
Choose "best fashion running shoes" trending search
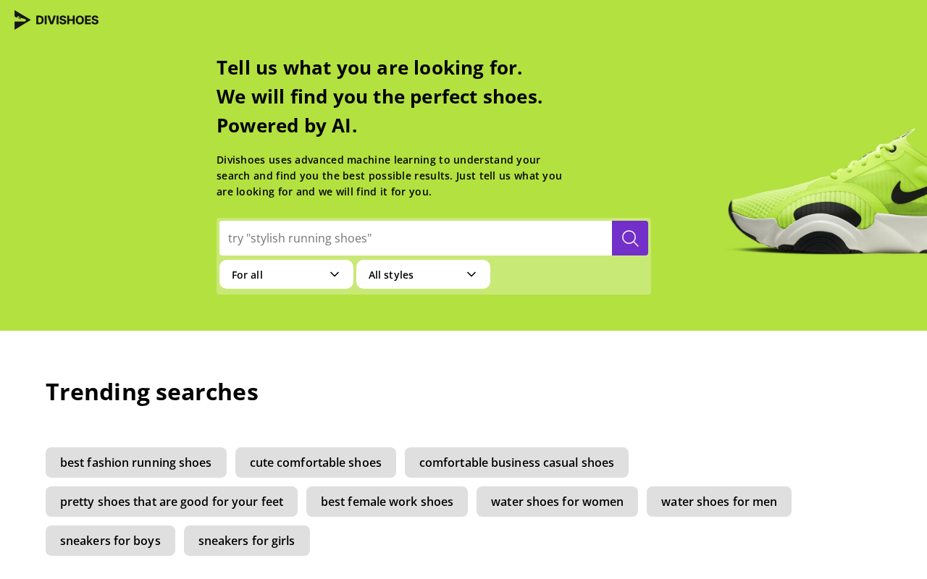tap(136, 462)
